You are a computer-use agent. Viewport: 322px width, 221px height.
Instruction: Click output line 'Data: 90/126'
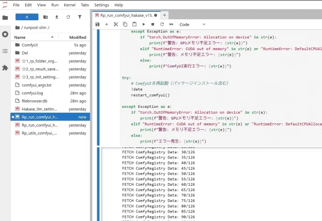point(158,217)
